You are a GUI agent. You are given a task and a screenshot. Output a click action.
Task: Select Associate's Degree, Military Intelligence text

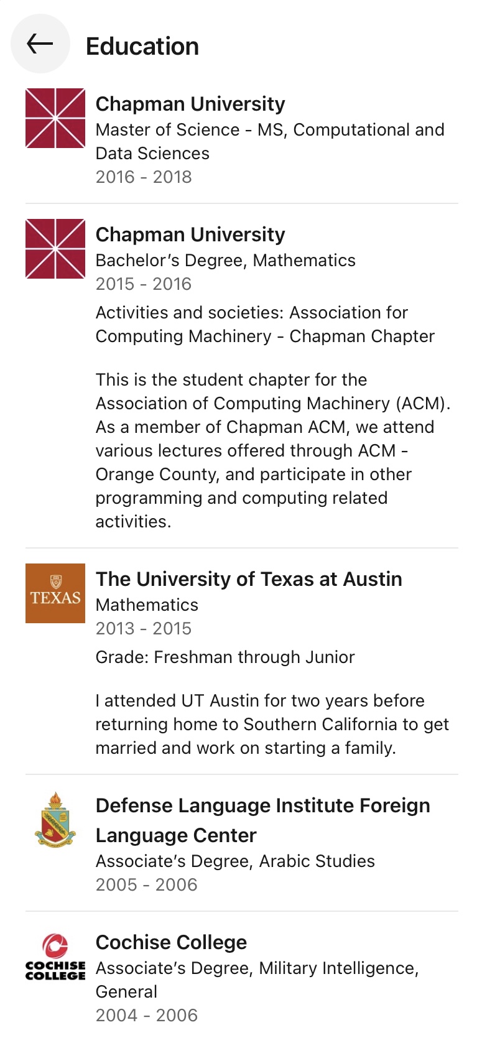click(257, 980)
